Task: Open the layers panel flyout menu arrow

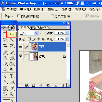Action: [68, 28]
